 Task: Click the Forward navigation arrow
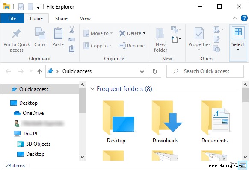click(x=21, y=71)
